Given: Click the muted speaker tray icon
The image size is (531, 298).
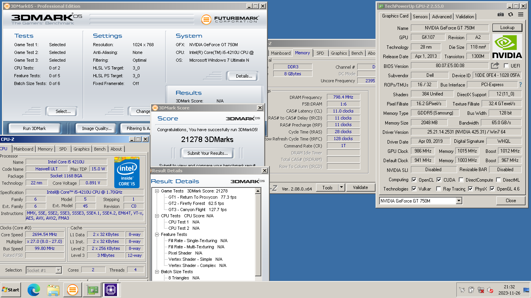Looking at the screenshot, I should 490,290.
